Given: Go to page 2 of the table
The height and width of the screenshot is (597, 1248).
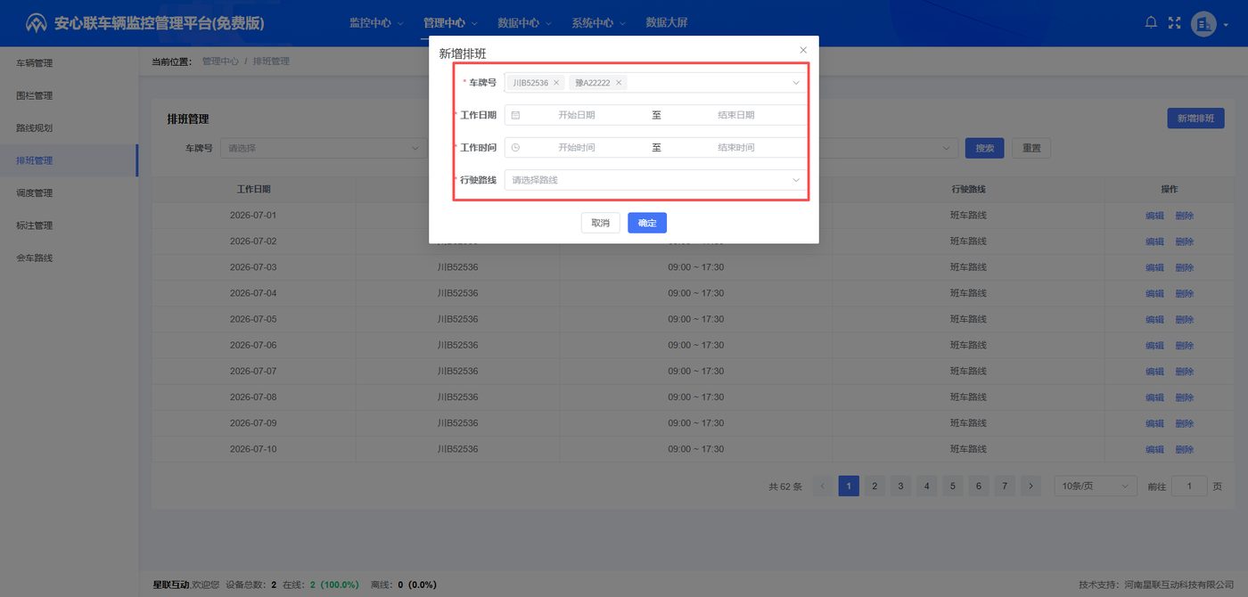Looking at the screenshot, I should point(875,487).
